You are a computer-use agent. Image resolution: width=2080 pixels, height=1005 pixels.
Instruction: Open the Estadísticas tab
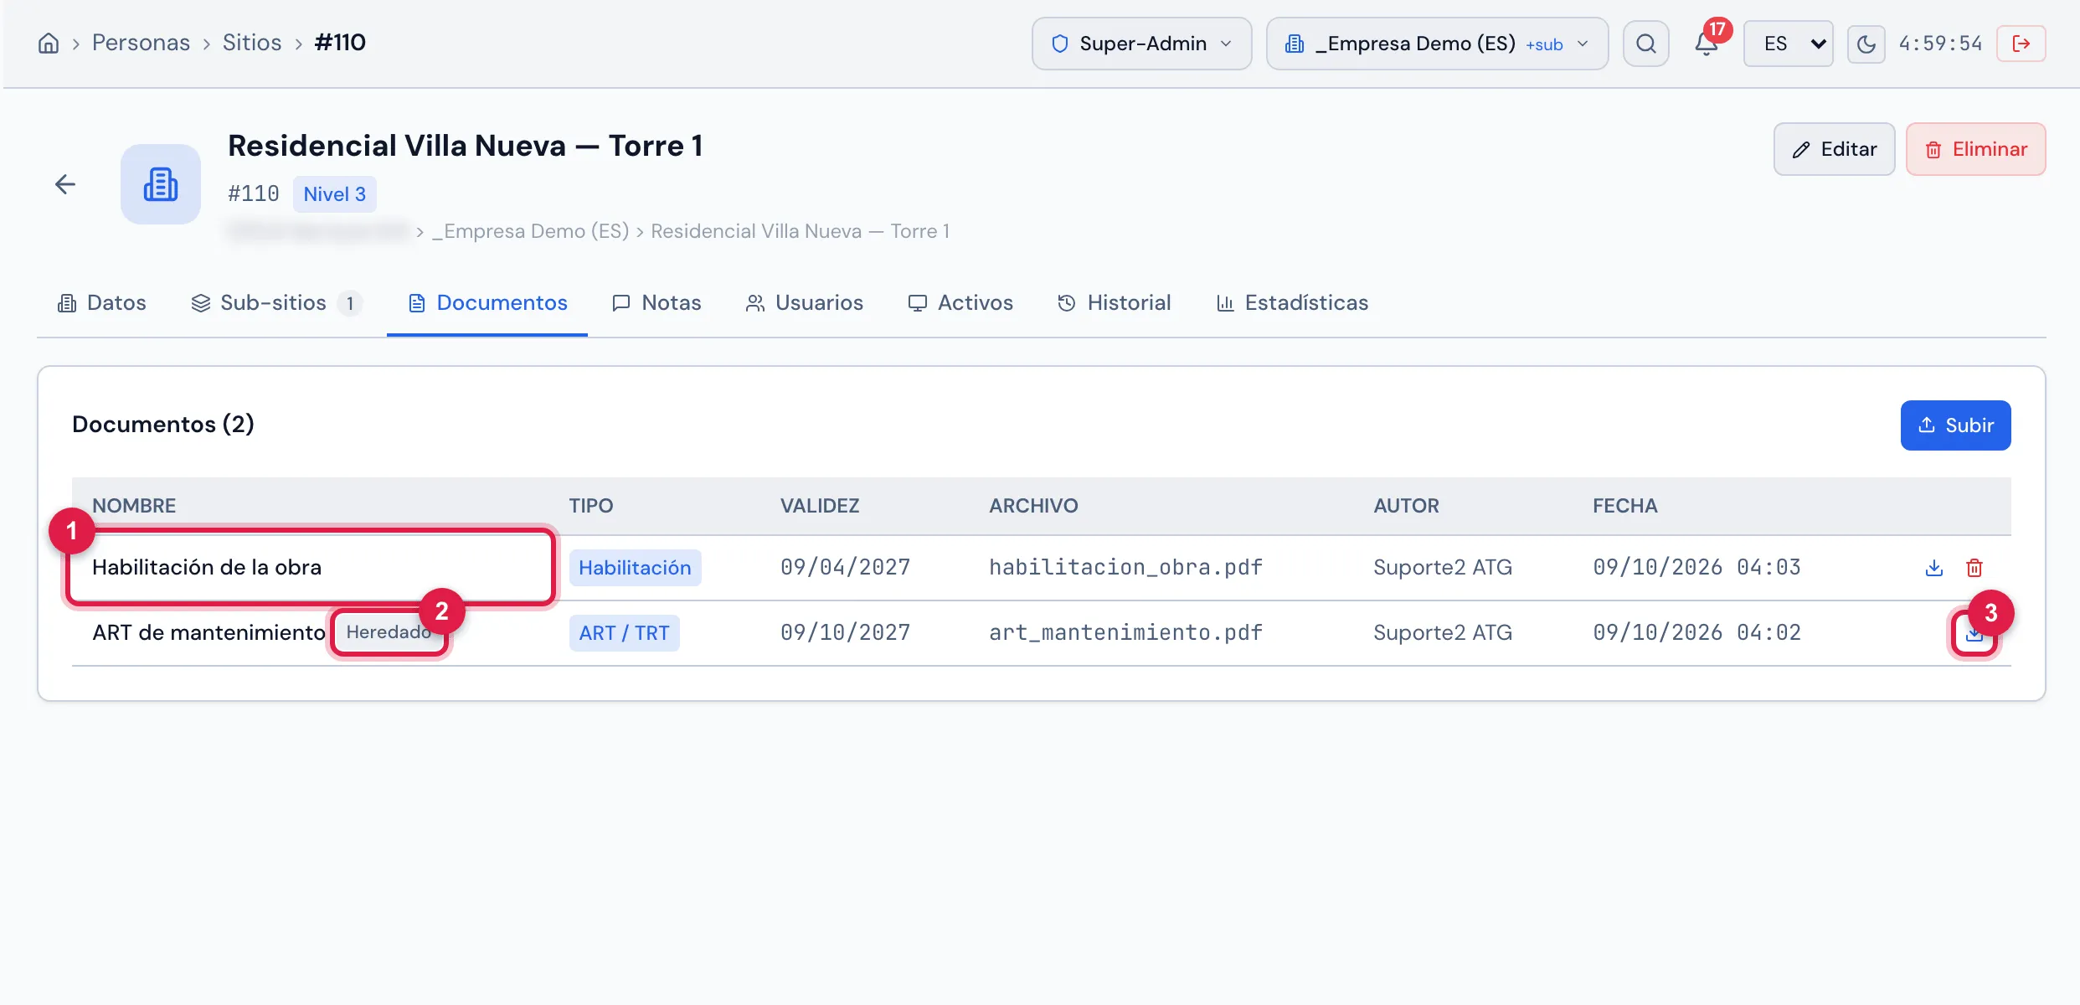pos(1292,303)
